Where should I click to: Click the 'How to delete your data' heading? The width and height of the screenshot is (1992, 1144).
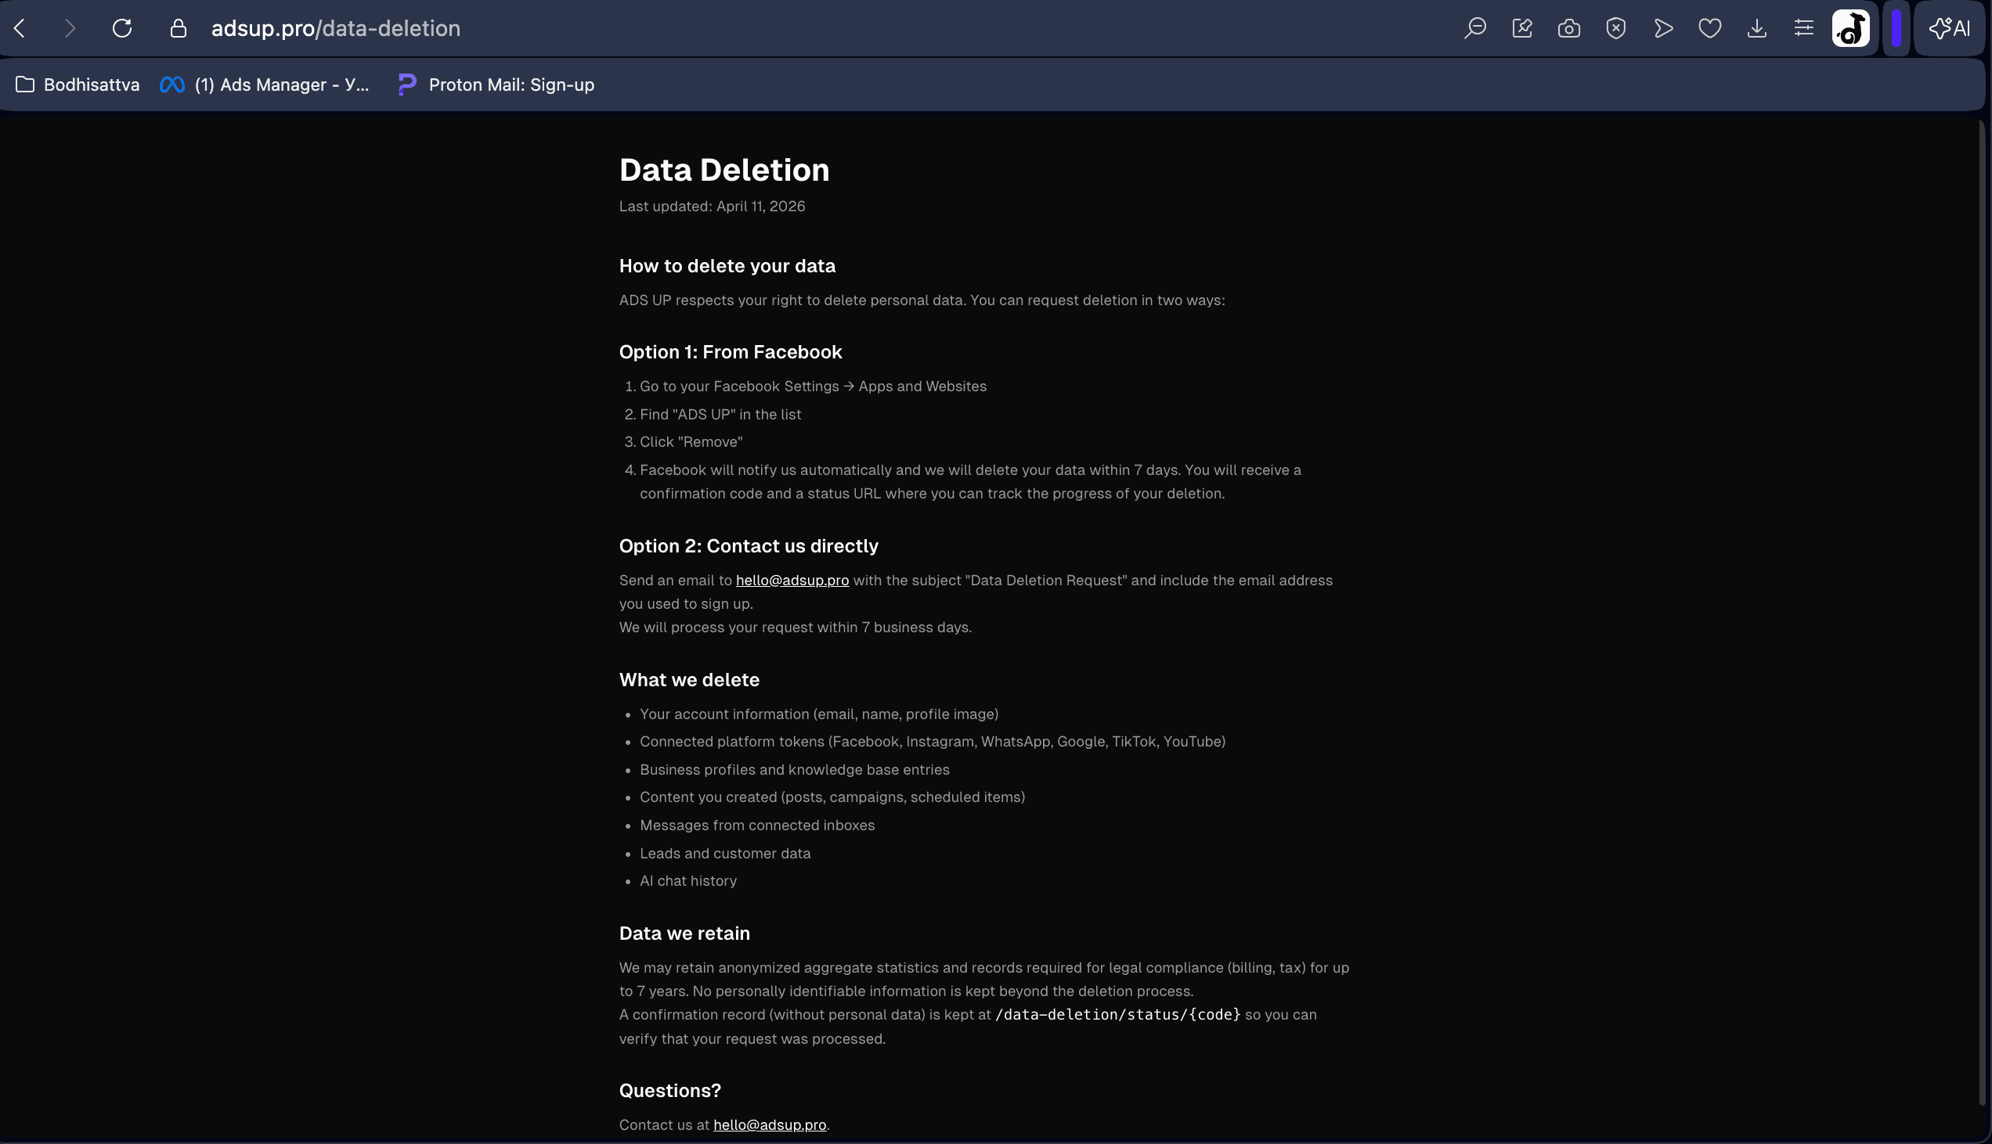[x=727, y=265]
